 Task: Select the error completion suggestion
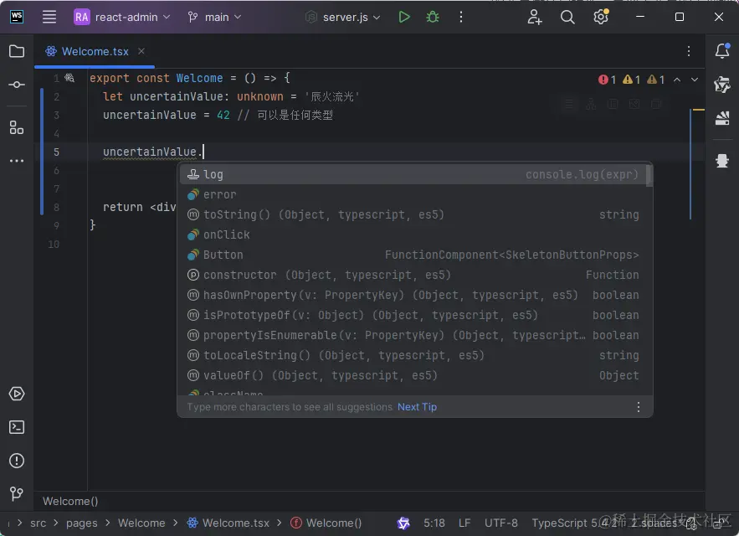coord(413,194)
